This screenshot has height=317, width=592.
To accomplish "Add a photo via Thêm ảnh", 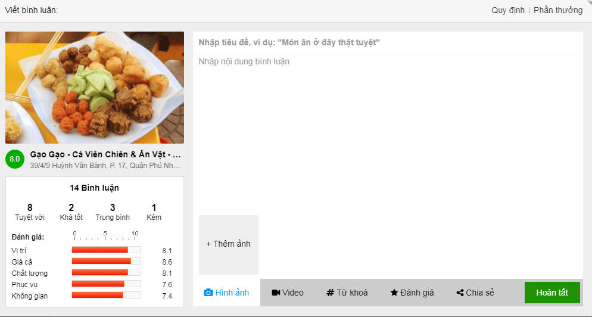I will pyautogui.click(x=229, y=244).
